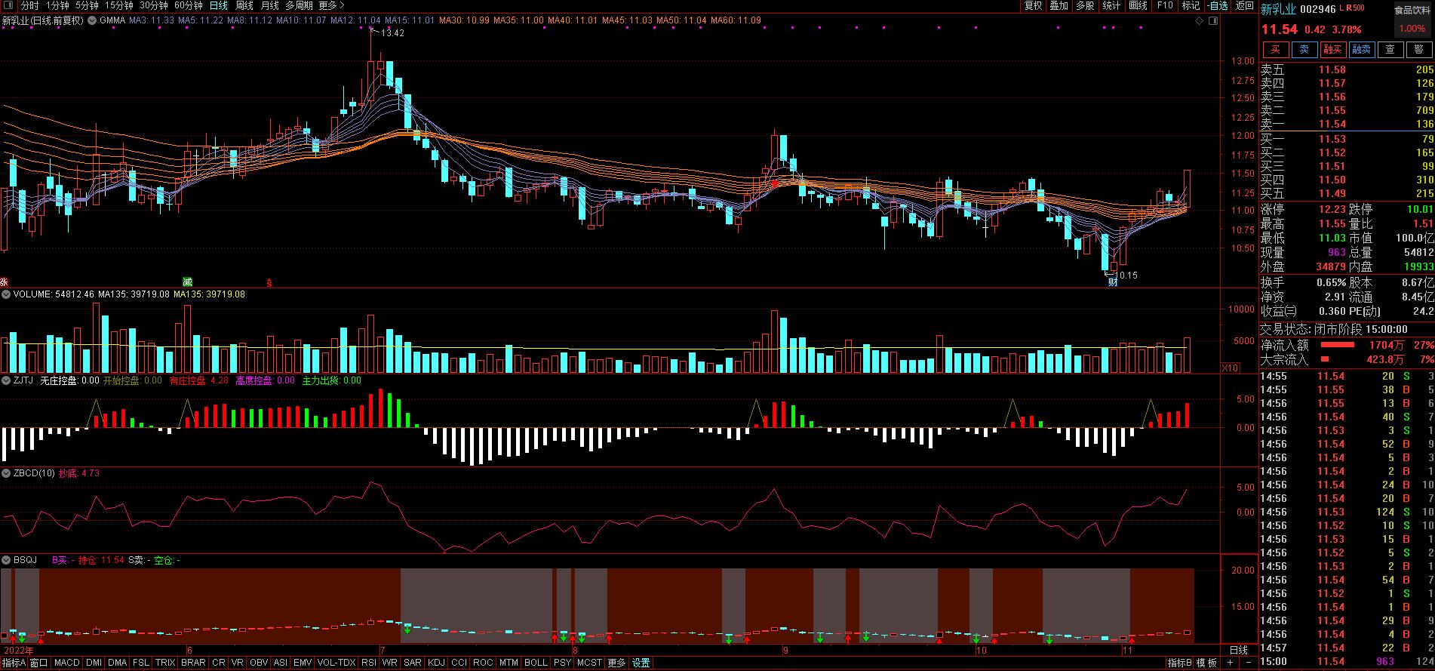
Task: Click the 日线 period label at bottom right
Action: pos(1238,650)
